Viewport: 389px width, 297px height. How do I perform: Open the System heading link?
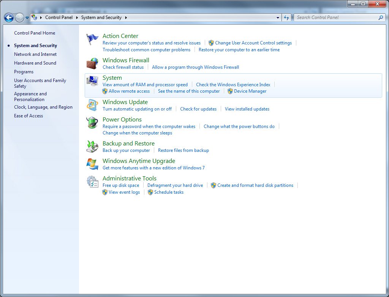tap(112, 78)
